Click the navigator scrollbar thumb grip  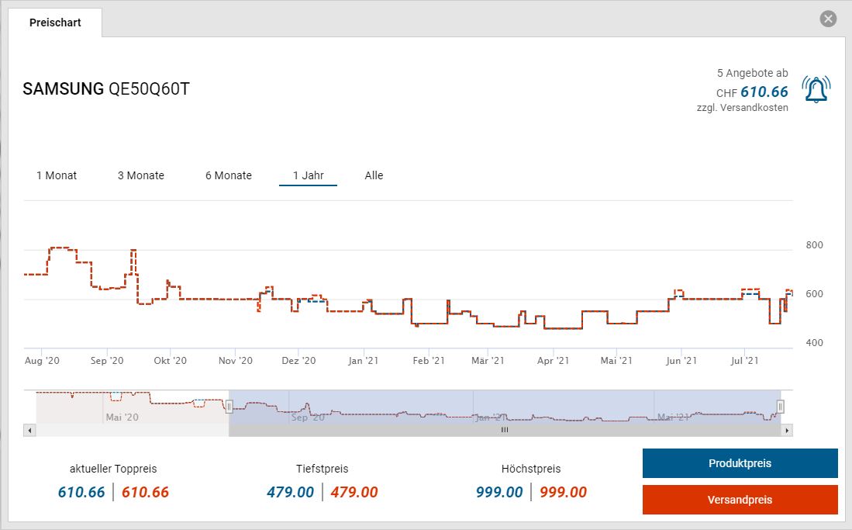coord(504,430)
